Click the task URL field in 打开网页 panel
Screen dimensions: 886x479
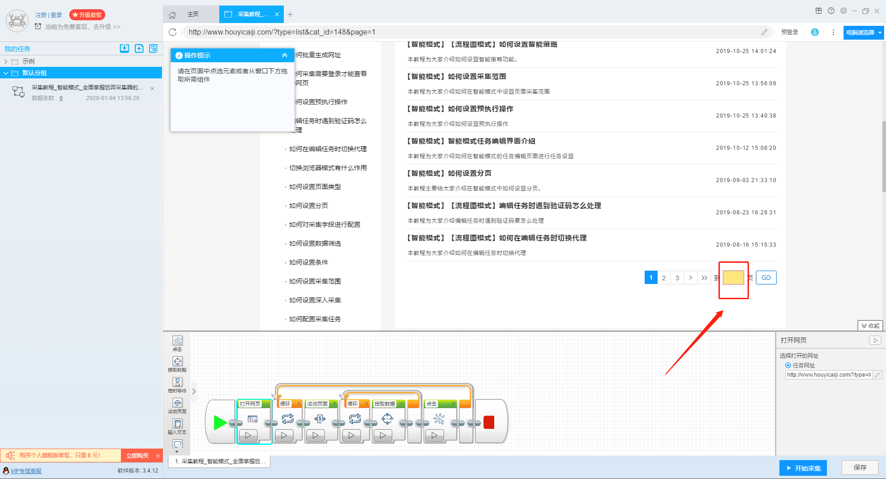(x=829, y=375)
